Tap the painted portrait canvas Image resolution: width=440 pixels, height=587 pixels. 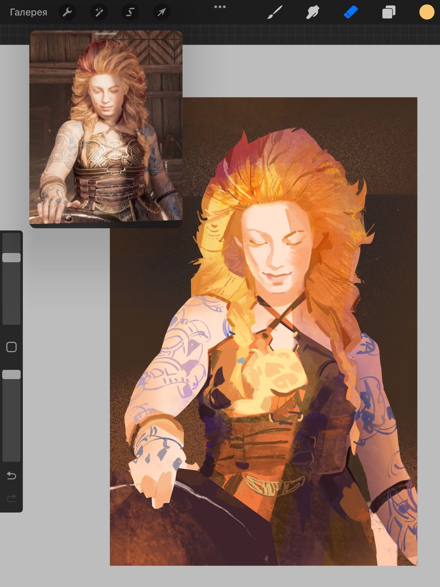point(264,331)
